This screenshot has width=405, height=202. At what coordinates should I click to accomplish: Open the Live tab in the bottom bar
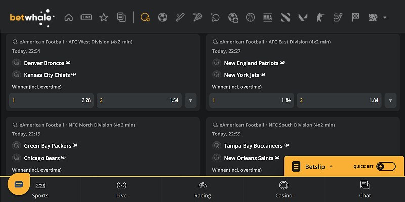click(121, 190)
